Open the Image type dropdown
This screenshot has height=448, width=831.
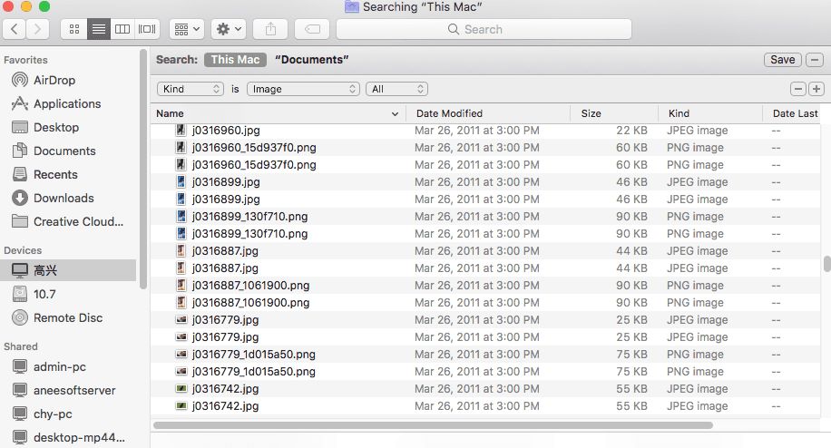pyautogui.click(x=305, y=89)
